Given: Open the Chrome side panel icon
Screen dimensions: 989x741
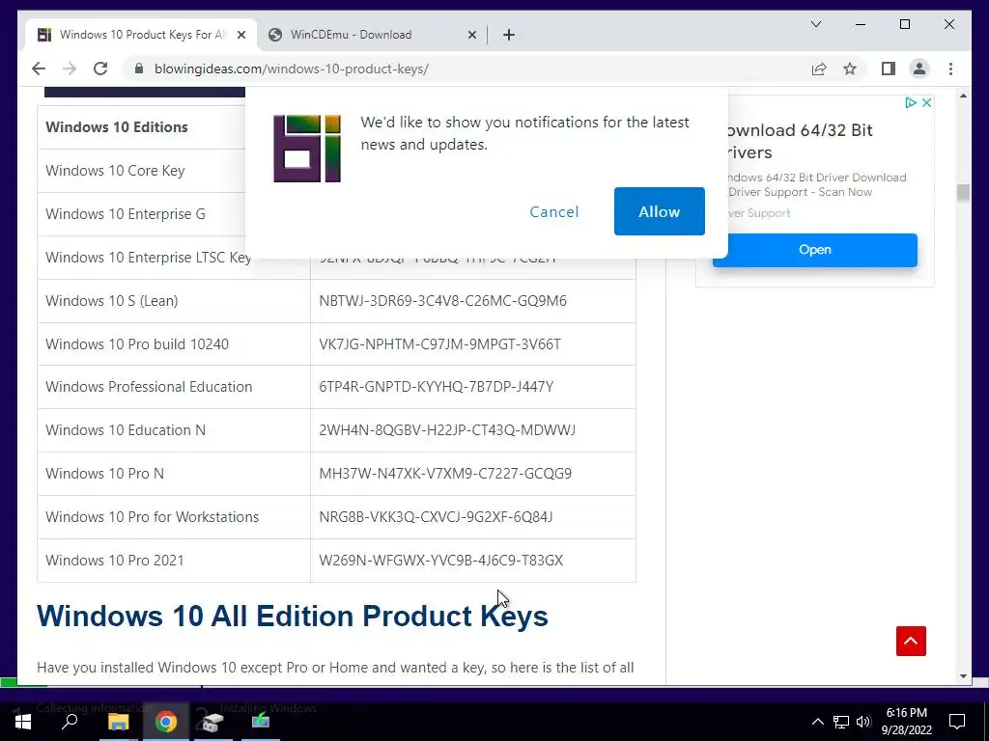Looking at the screenshot, I should [889, 69].
